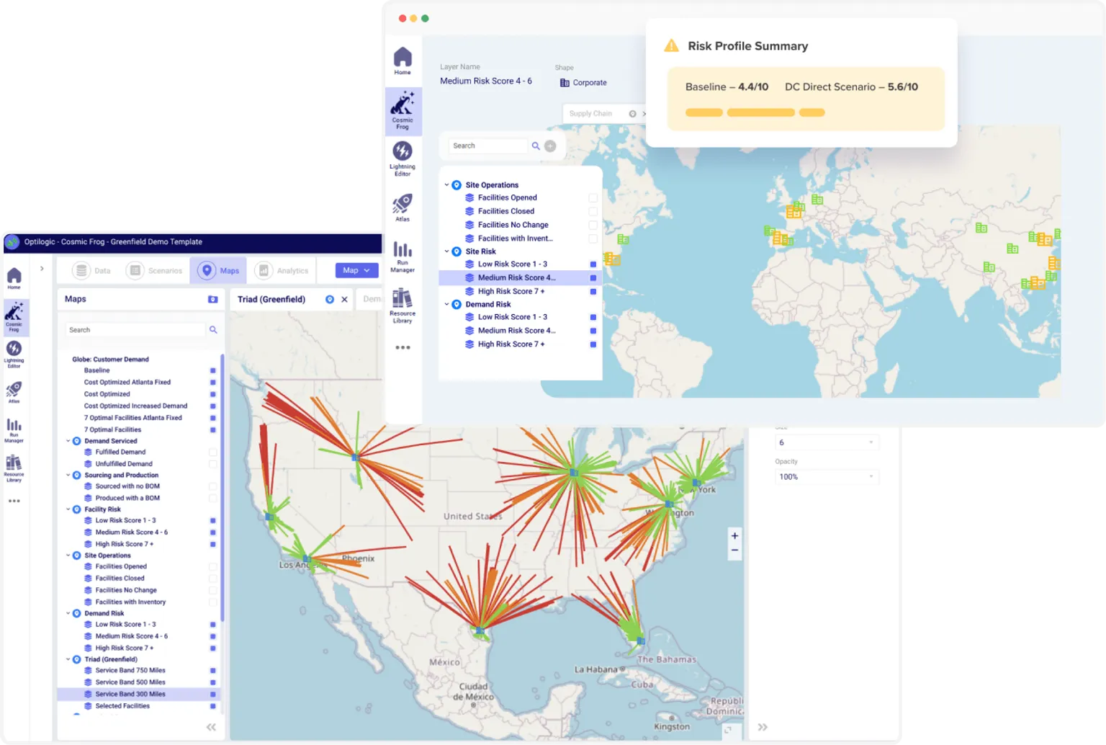This screenshot has width=1106, height=745.
Task: Zoom out using the map minus button
Action: tap(734, 550)
